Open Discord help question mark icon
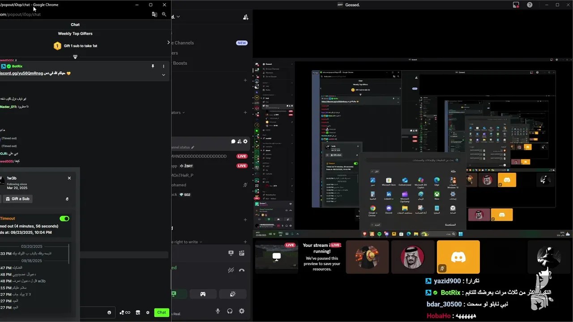This screenshot has width=573, height=322. [x=530, y=5]
